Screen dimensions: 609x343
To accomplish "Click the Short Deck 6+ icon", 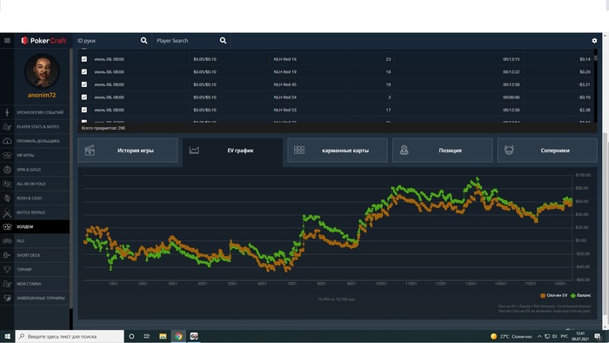I will click(7, 255).
